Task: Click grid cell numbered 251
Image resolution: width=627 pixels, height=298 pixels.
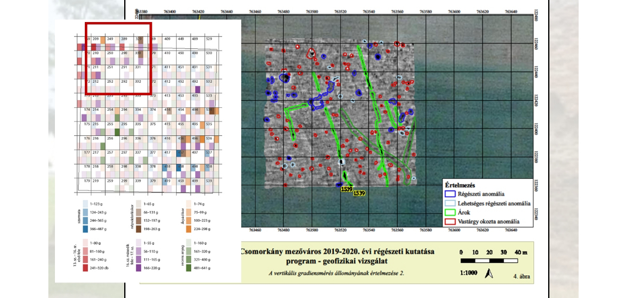Action: [x=110, y=68]
